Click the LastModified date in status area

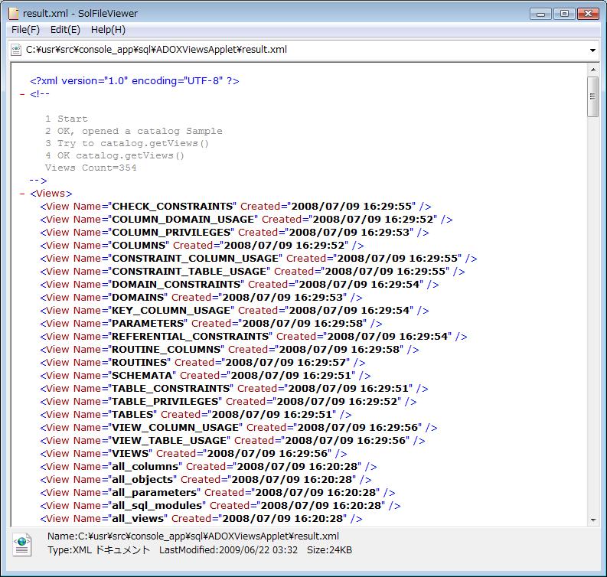[x=228, y=550]
